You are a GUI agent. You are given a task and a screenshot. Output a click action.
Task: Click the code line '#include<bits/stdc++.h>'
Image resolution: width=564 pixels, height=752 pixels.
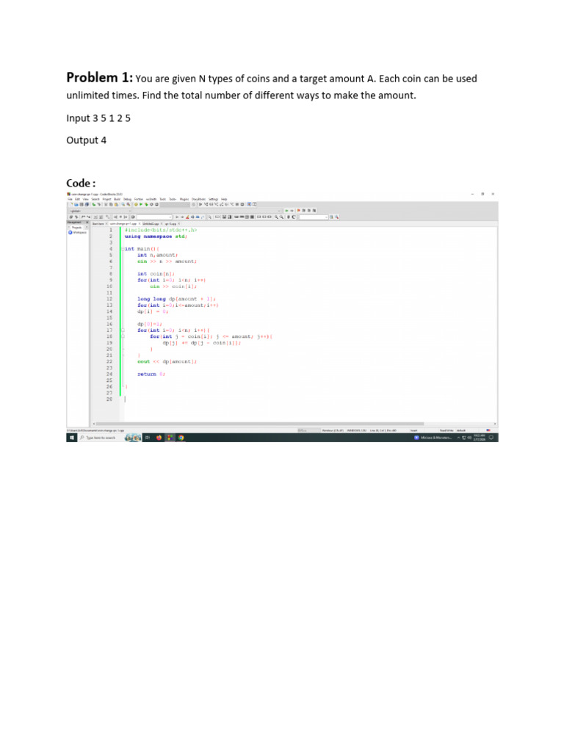point(161,230)
